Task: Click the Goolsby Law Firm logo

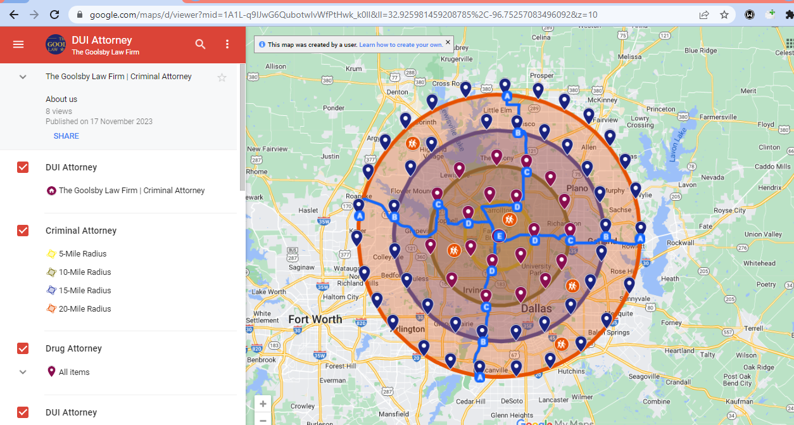Action: 56,44
